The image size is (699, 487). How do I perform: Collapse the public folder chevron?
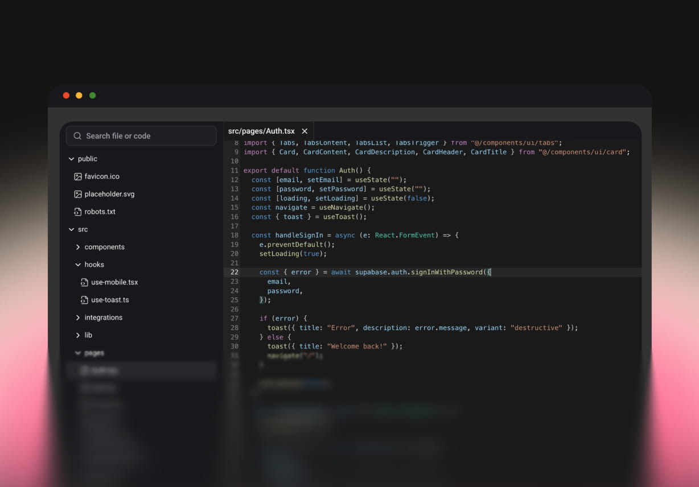[x=71, y=159]
